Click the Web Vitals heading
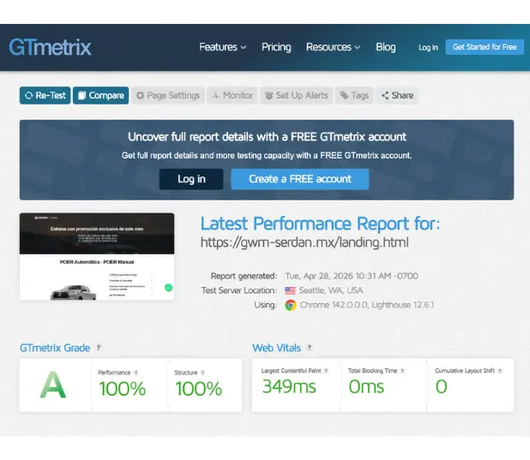530x460 pixels. coord(276,348)
